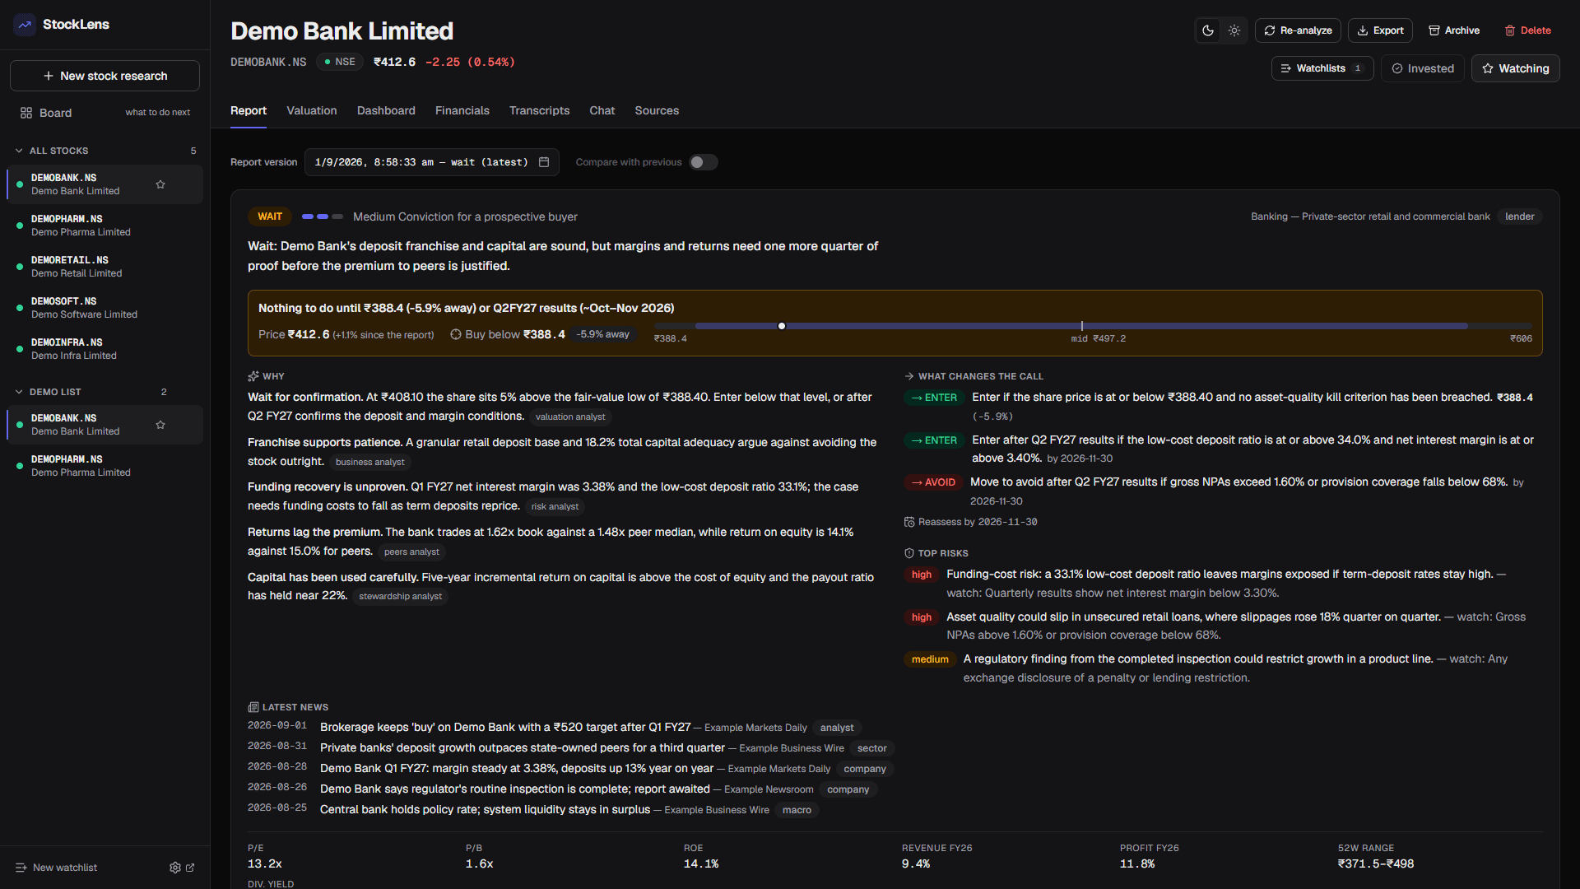
Task: Click the -5.9% away badge
Action: (x=603, y=334)
